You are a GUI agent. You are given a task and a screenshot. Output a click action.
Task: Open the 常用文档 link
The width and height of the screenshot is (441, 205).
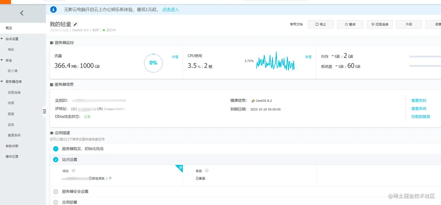(296, 24)
